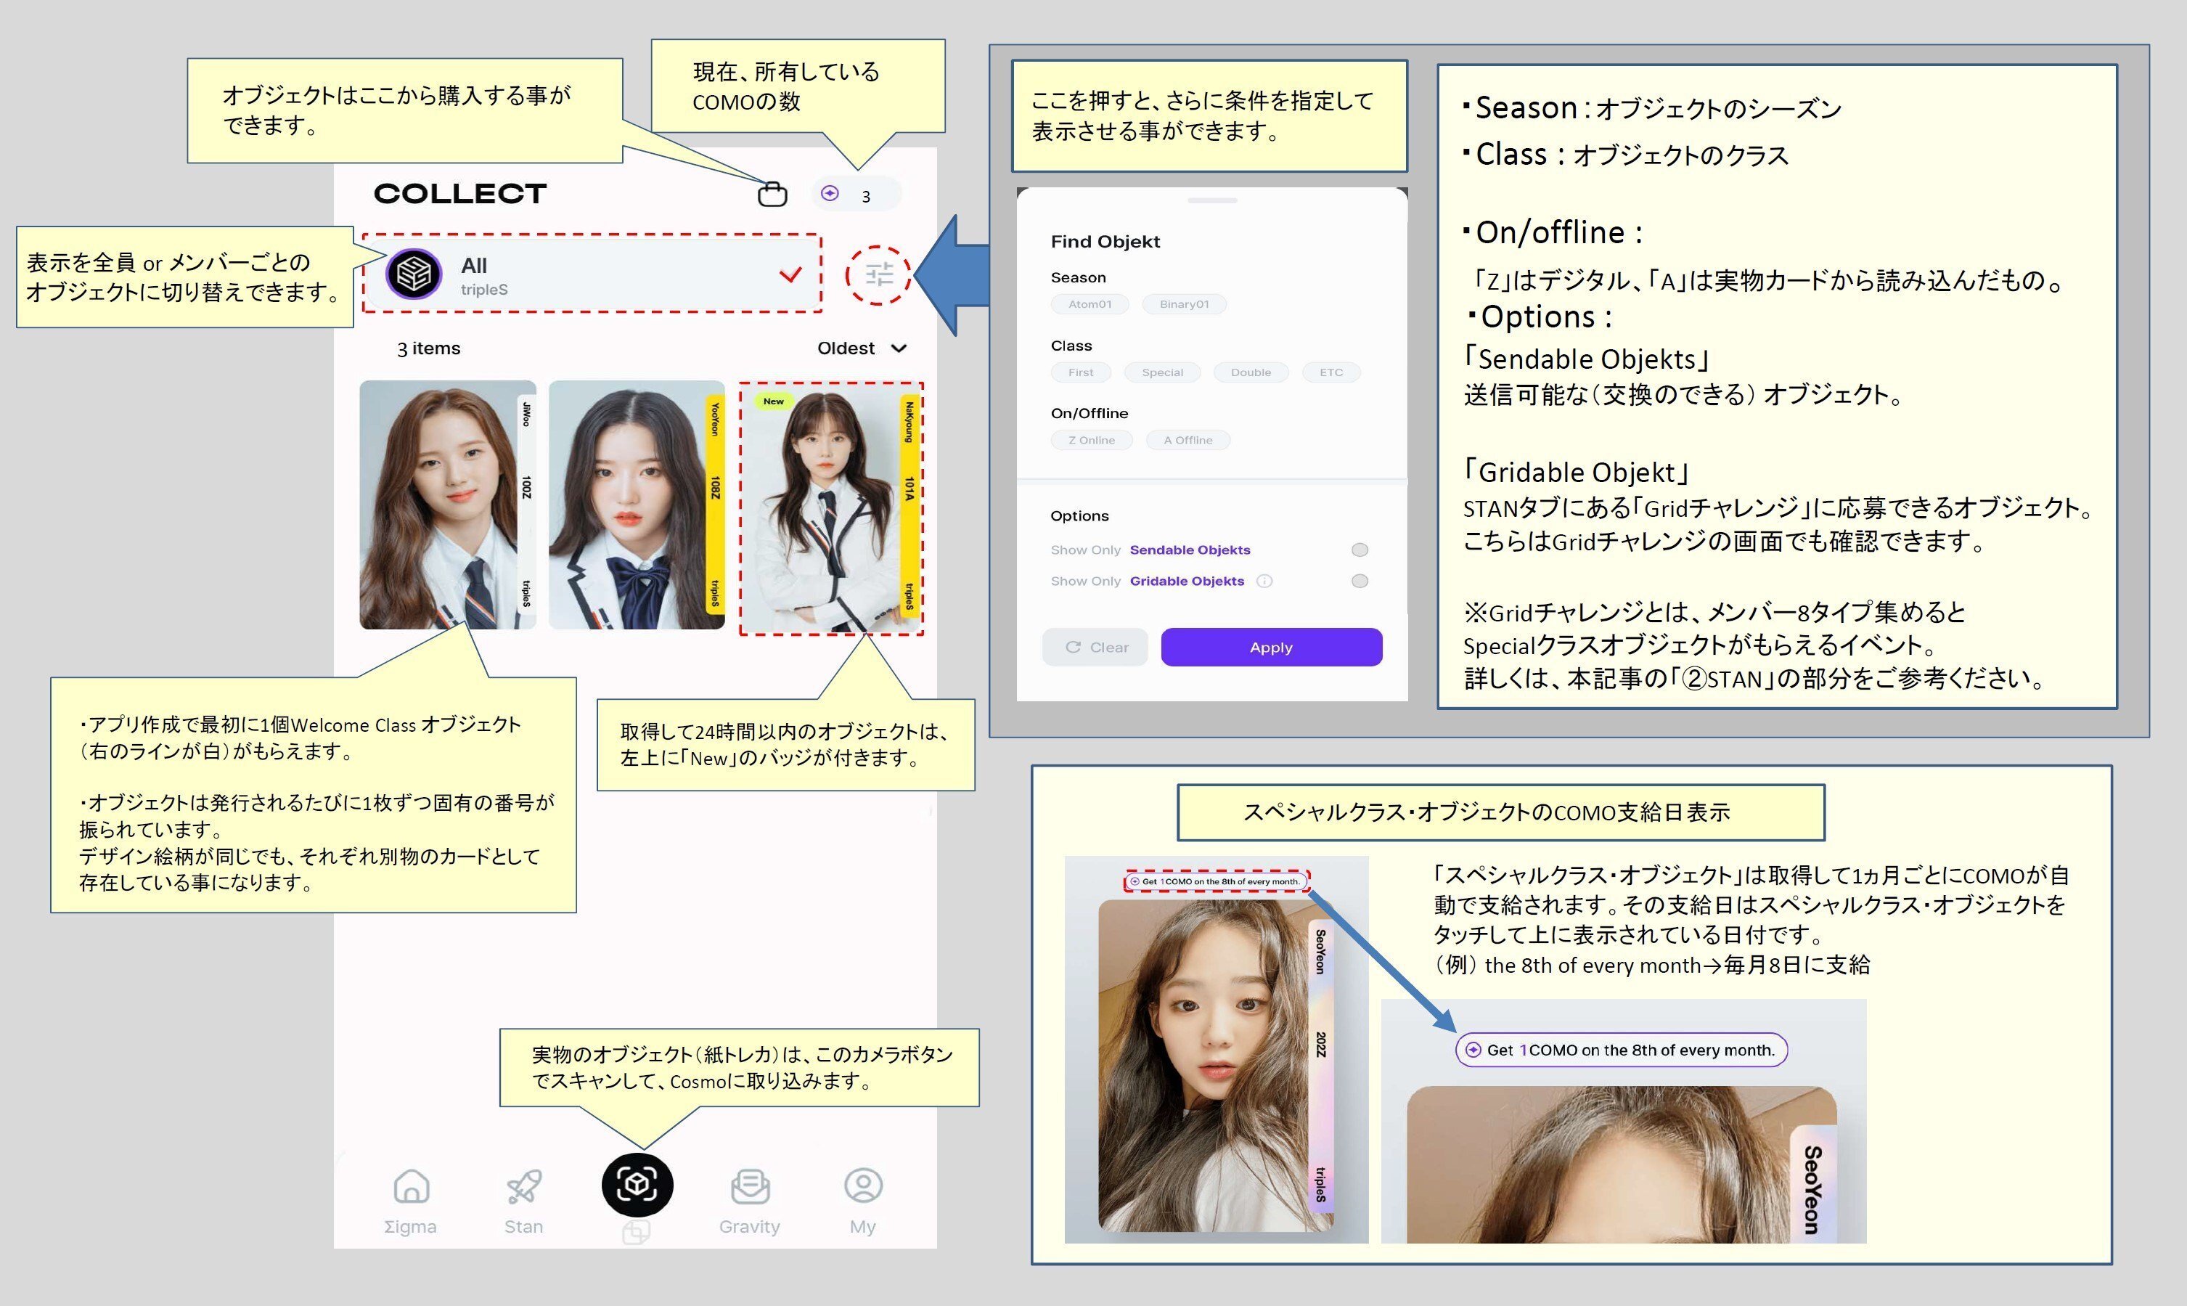
Task: Tap the Find Objekt sheet drag handle
Action: [1212, 200]
